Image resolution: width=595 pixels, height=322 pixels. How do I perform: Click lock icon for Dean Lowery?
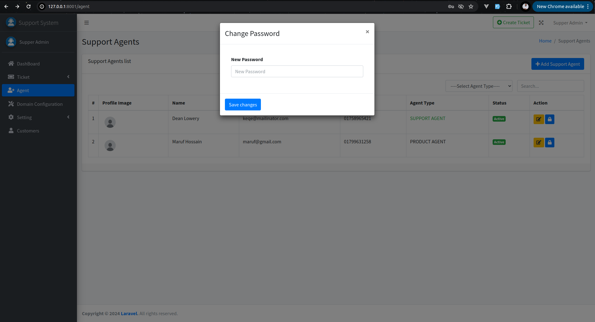(x=549, y=119)
